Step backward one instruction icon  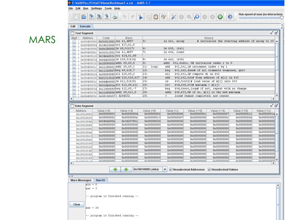(197, 17)
